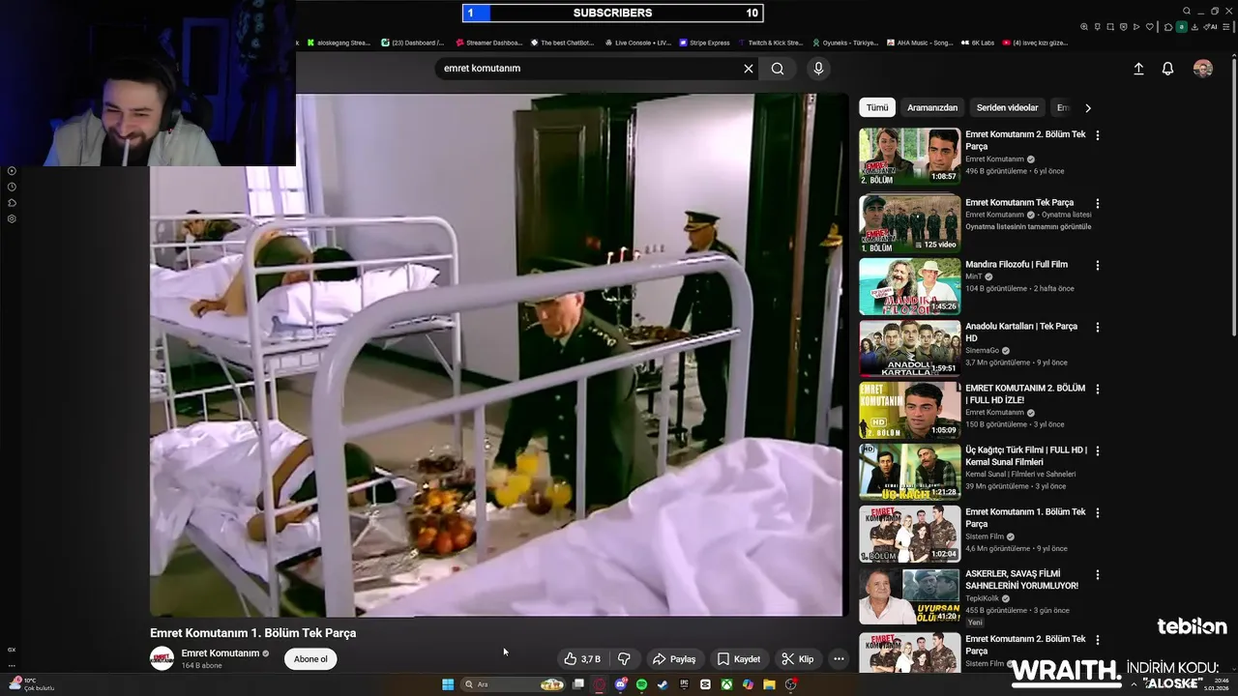Open YouTube notifications bell
The image size is (1238, 696).
[x=1167, y=69]
